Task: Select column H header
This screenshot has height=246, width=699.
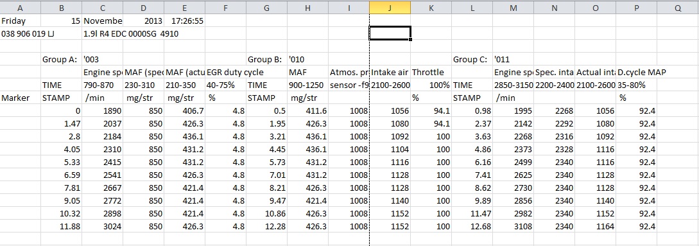Action: tap(307, 7)
